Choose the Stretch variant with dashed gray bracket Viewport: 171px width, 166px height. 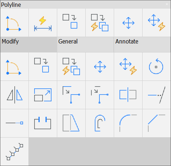[100, 95]
